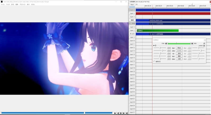Toggle the DF_2 layer button
Screen dimensions: 211x115
point(132,34)
